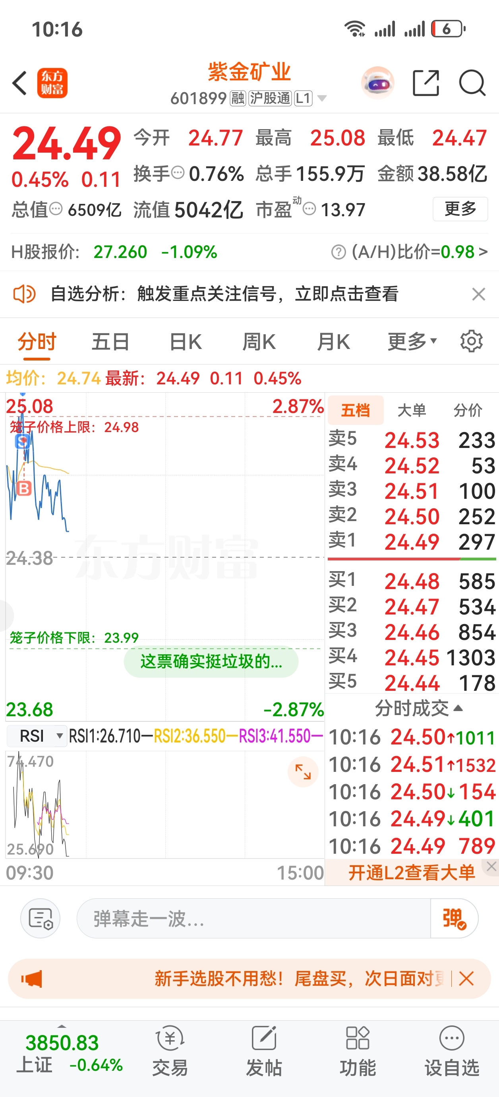This screenshot has width=499, height=1097.
Task: Show 总值 info bubble
Action: tap(56, 209)
